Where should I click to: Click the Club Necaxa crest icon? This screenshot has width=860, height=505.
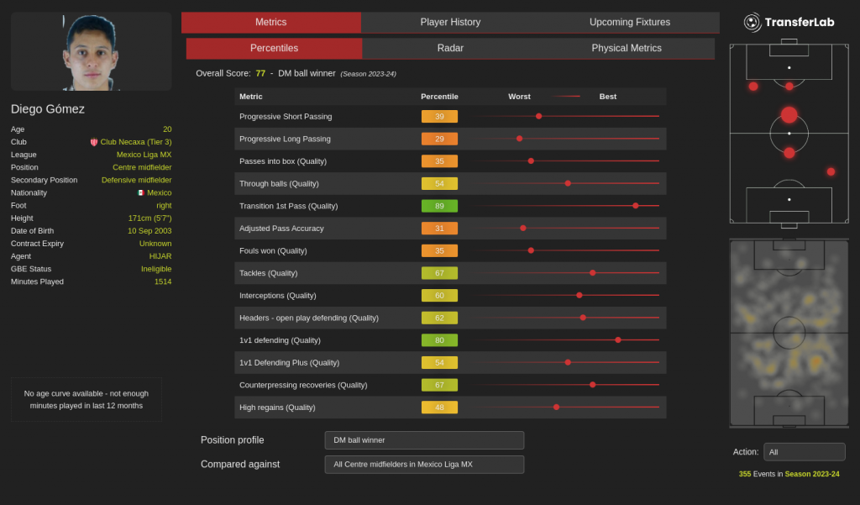(94, 142)
